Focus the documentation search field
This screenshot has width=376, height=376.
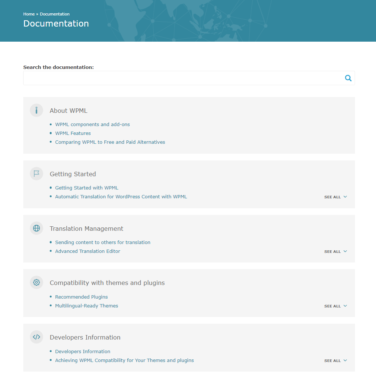(x=189, y=78)
